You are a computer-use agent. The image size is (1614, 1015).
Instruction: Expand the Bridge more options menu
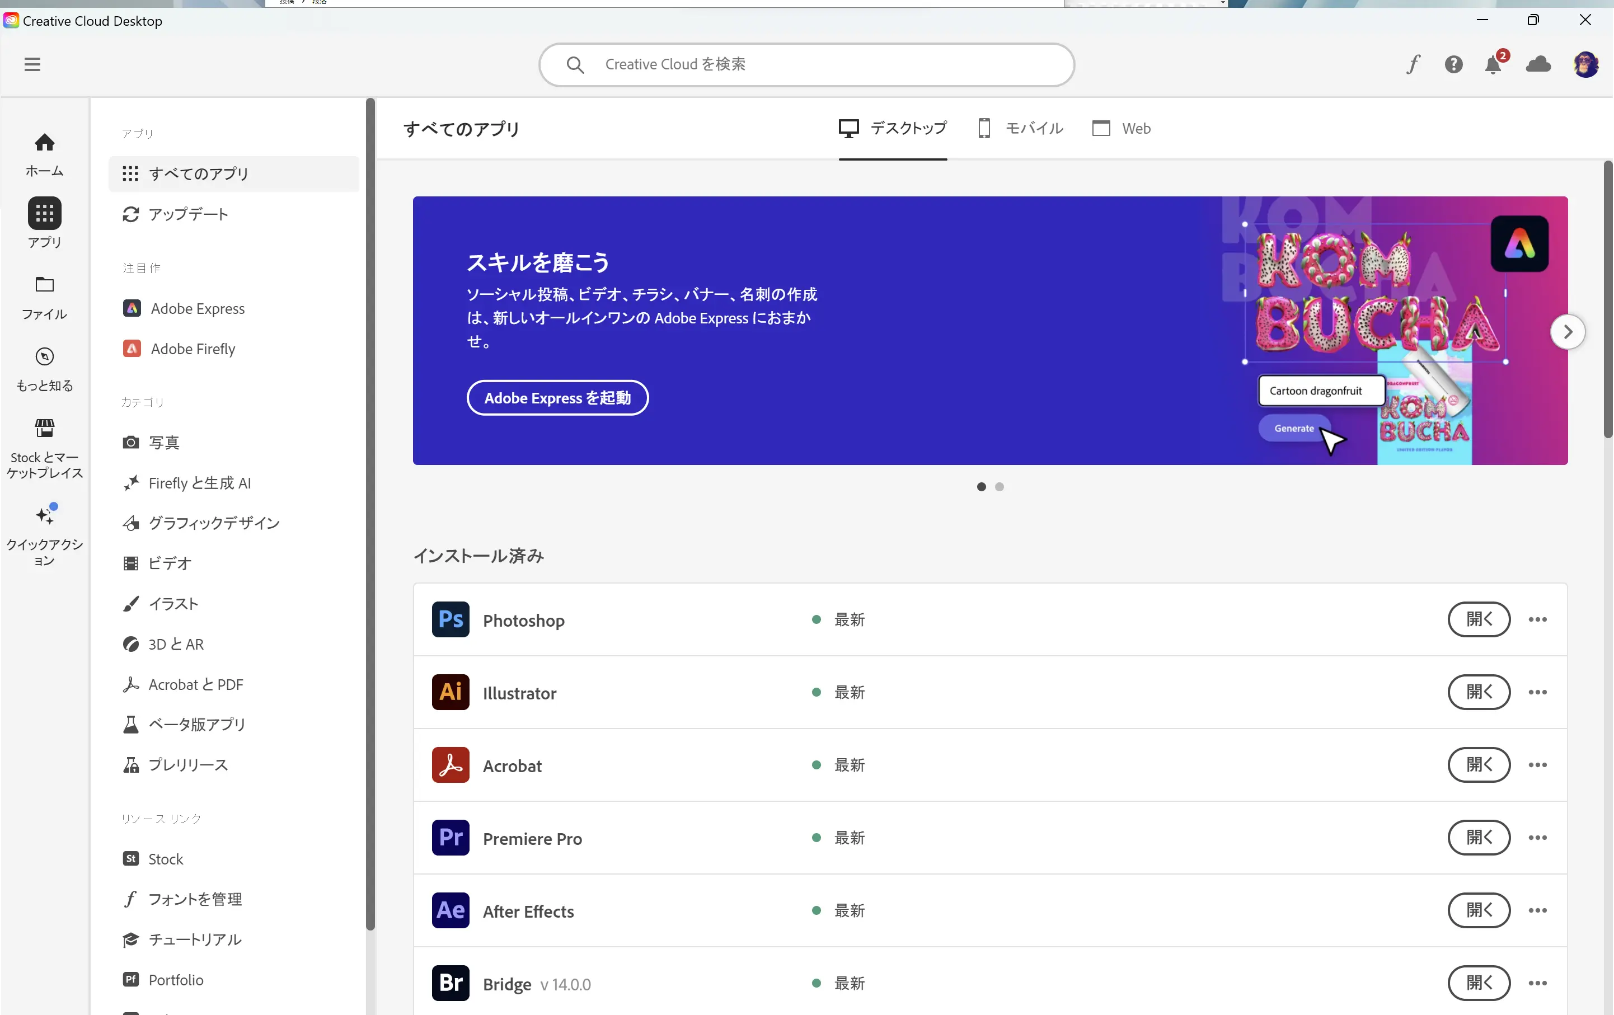tap(1537, 983)
